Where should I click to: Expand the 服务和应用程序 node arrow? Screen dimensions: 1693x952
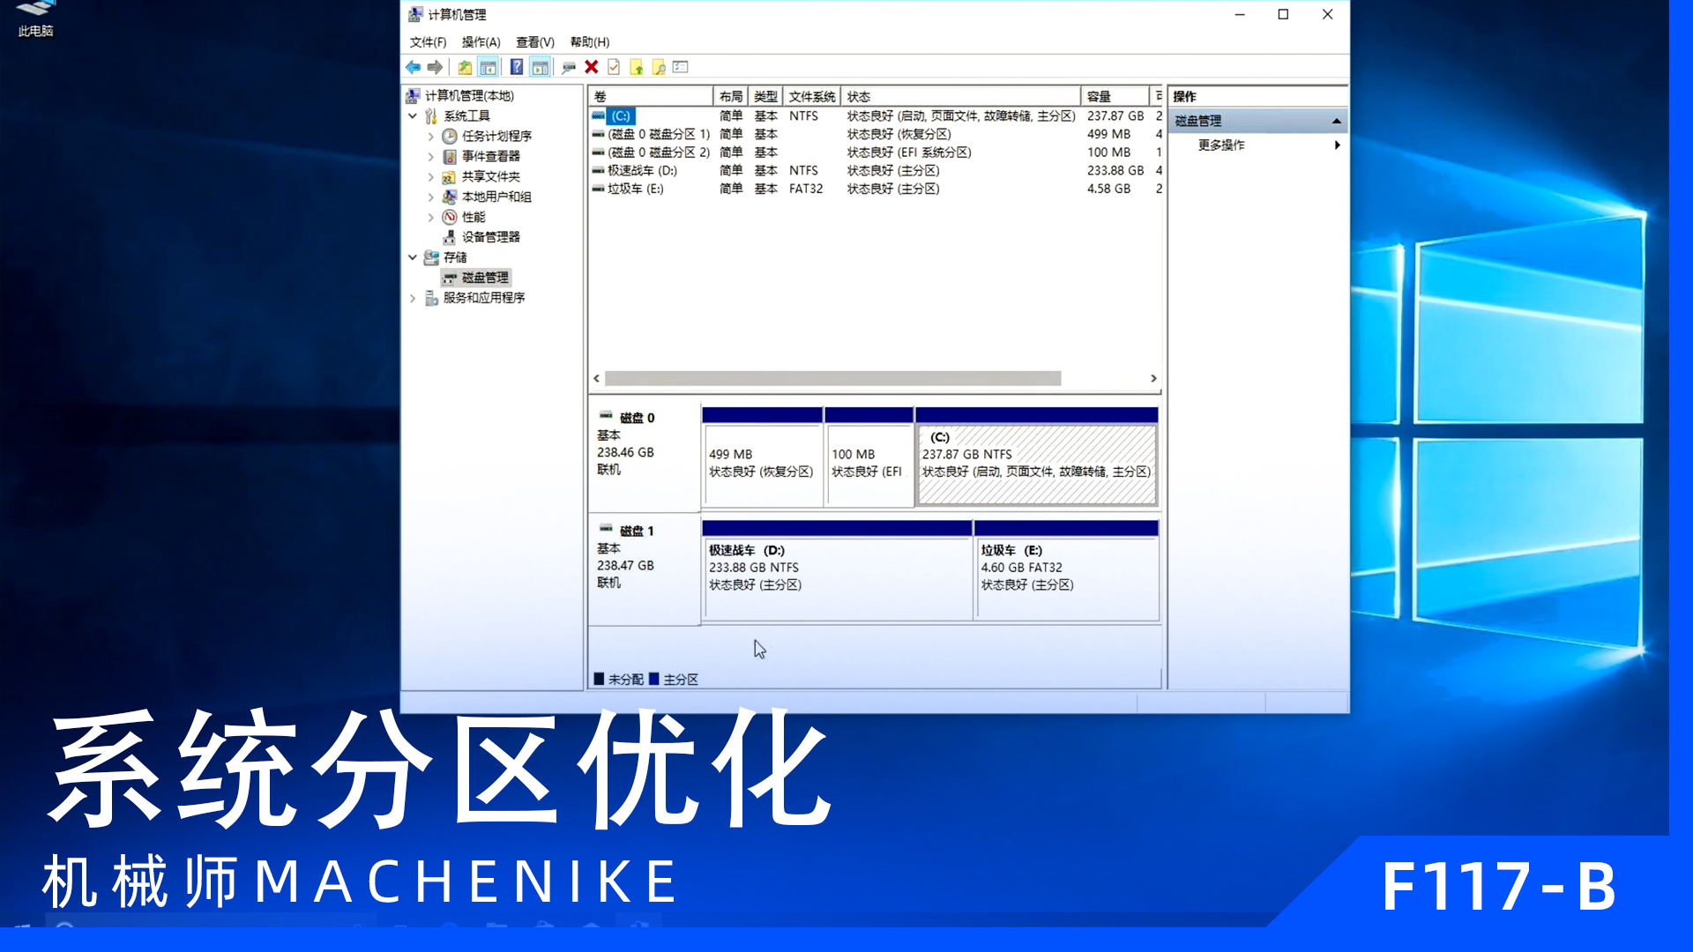tap(413, 298)
